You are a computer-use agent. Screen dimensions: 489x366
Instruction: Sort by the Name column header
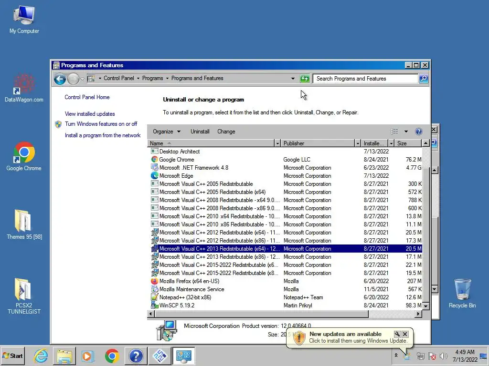point(211,143)
